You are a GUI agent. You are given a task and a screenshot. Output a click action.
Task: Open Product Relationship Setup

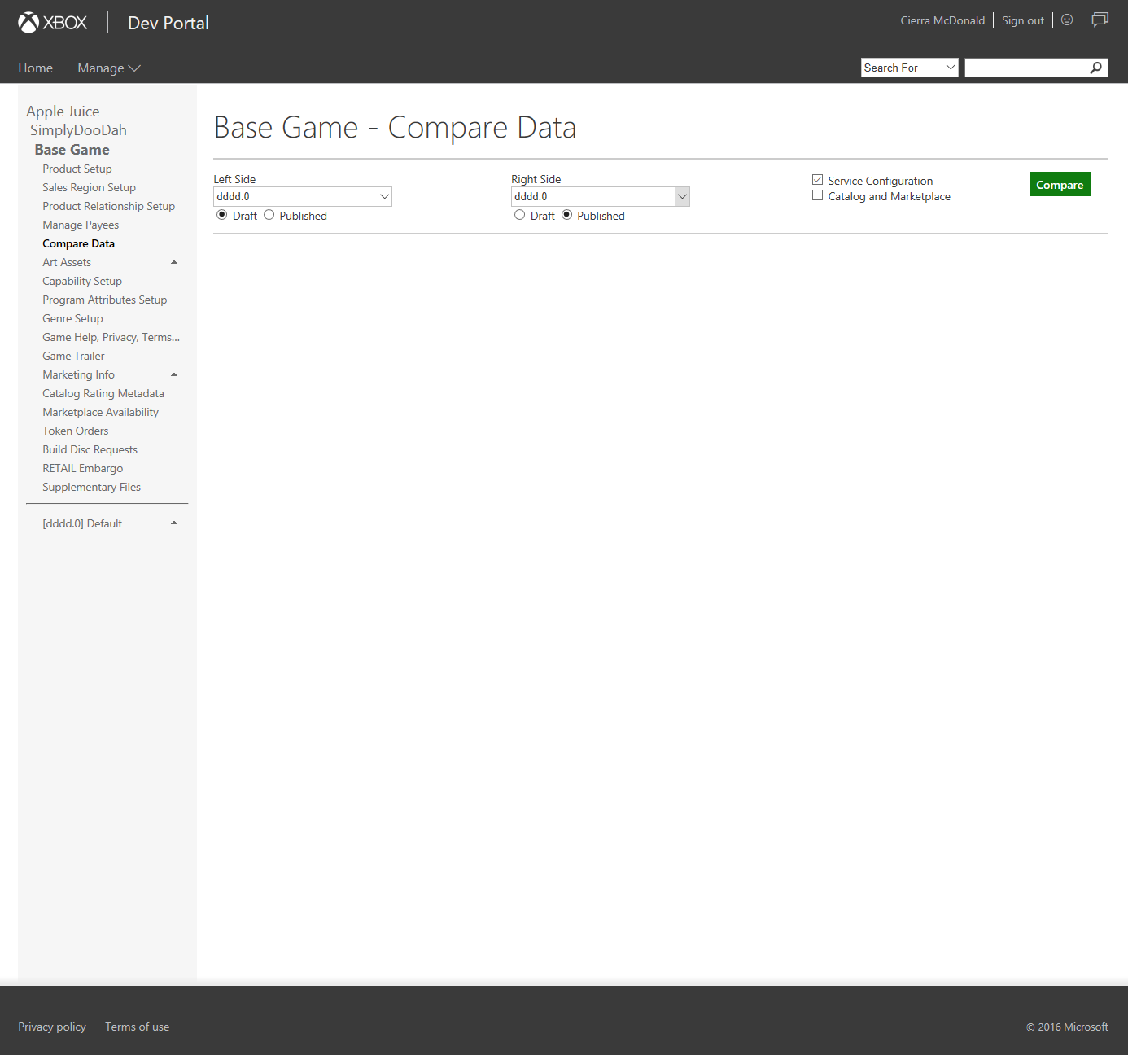[109, 206]
